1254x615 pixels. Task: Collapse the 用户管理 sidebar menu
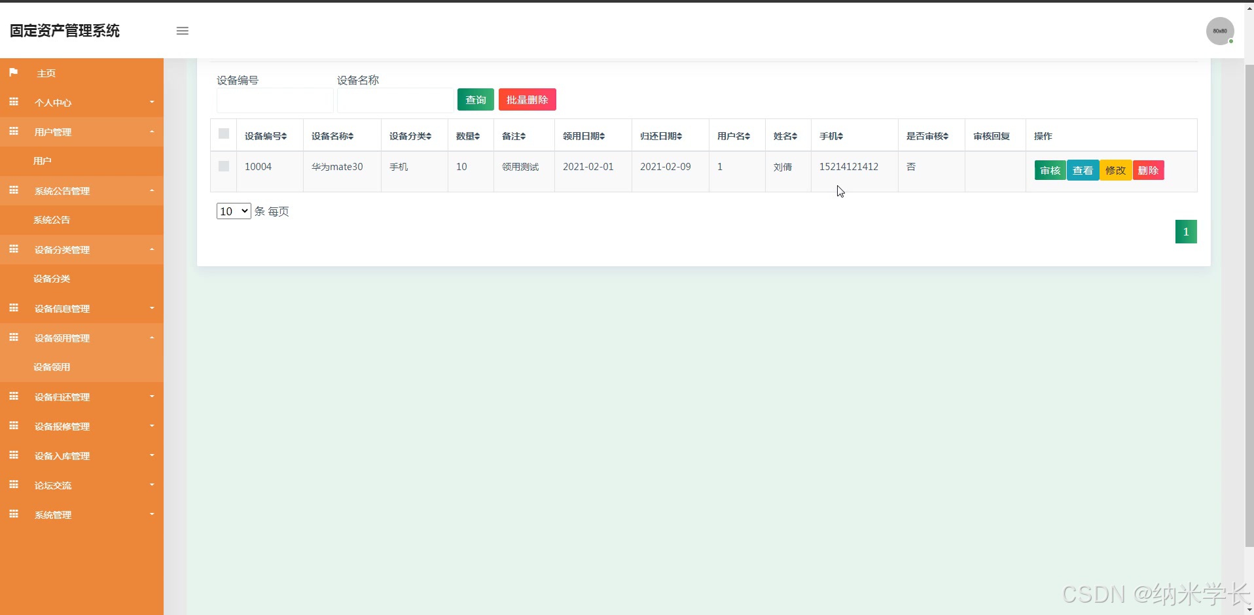(82, 132)
